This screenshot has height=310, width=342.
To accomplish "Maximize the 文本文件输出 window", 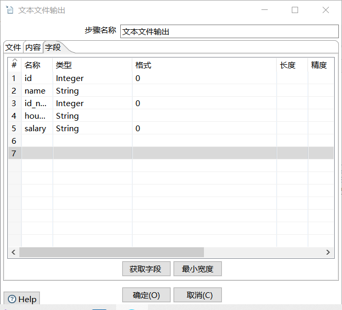I will point(295,10).
